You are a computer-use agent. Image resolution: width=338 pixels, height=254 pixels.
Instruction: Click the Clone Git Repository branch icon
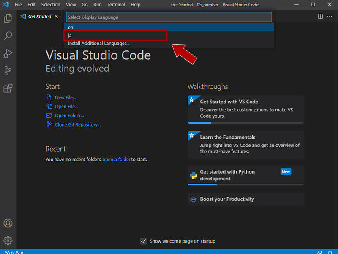(49, 124)
